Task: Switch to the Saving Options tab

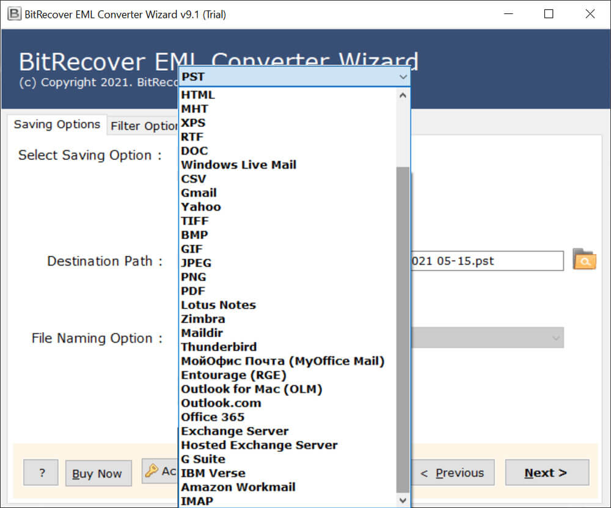Action: 57,125
